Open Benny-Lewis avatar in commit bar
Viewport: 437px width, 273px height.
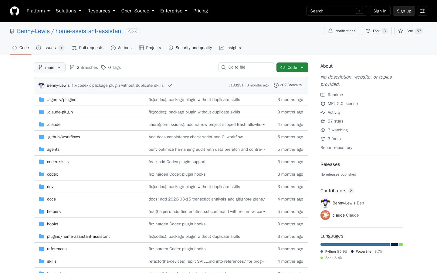41,85
